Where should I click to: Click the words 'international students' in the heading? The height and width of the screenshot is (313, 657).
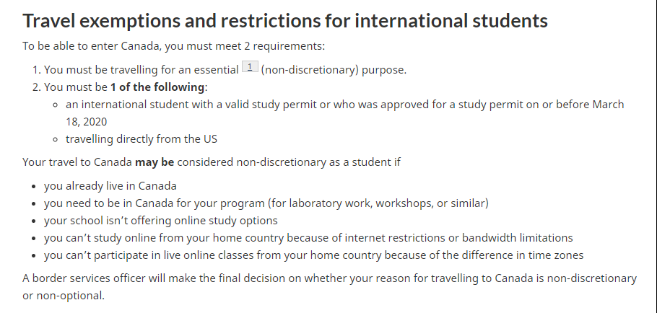point(451,20)
